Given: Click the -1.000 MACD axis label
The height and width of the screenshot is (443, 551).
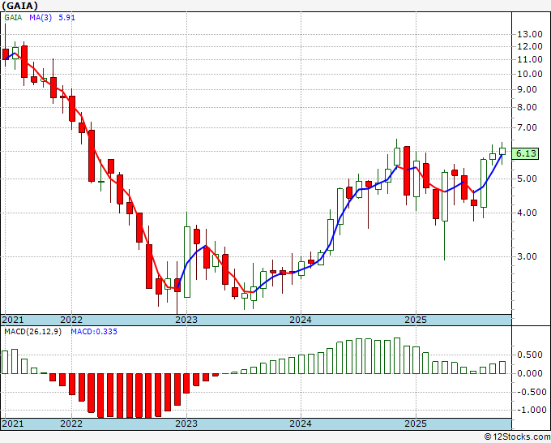Looking at the screenshot, I should point(530,410).
